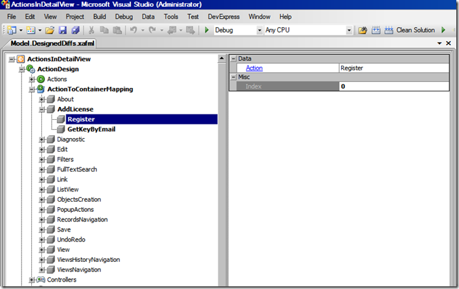Open the Window menu
459x289 pixels.
click(260, 17)
